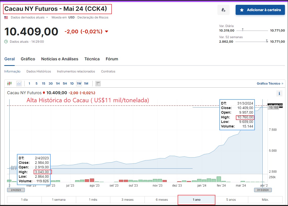Select the area chart type icon

(19, 84)
